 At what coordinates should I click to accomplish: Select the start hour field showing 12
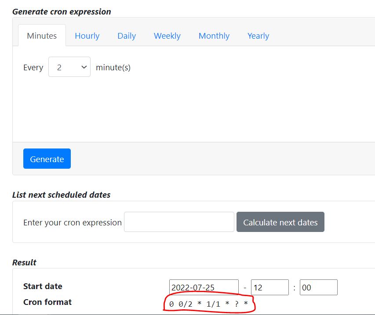[x=269, y=287]
